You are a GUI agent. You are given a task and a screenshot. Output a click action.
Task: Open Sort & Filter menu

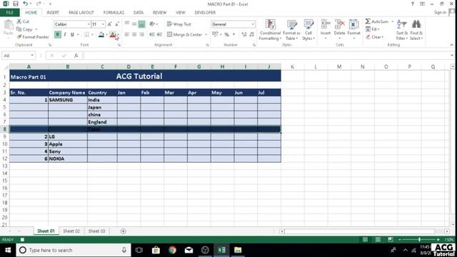pos(401,30)
